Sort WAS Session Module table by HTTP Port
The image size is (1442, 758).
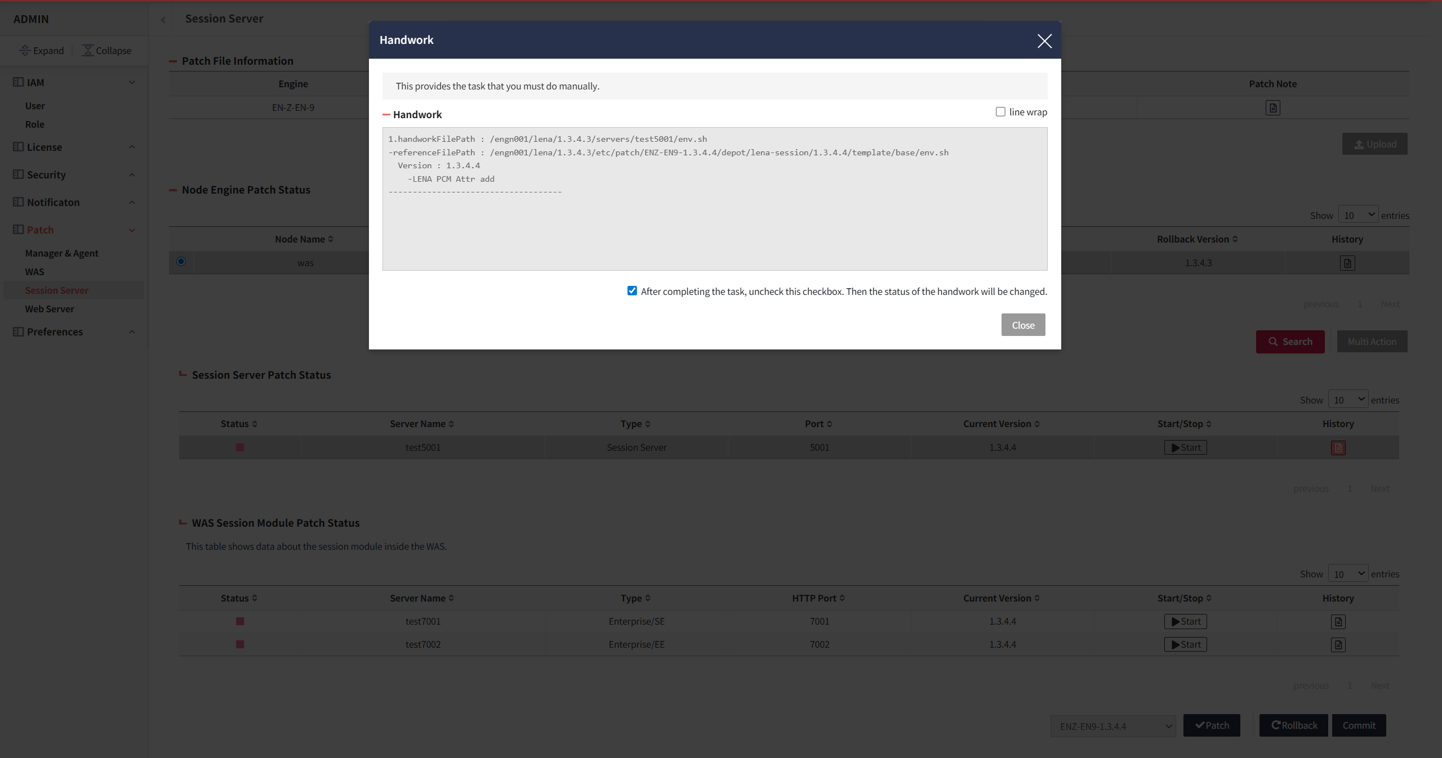click(818, 598)
